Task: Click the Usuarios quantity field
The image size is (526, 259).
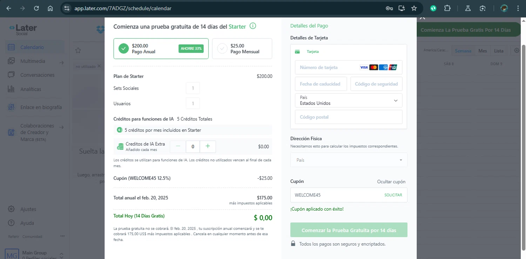Action: pos(193,104)
